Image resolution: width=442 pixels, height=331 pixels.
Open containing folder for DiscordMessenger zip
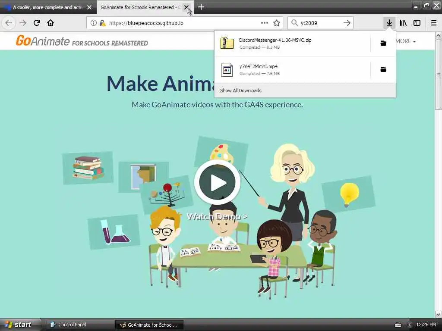[383, 43]
